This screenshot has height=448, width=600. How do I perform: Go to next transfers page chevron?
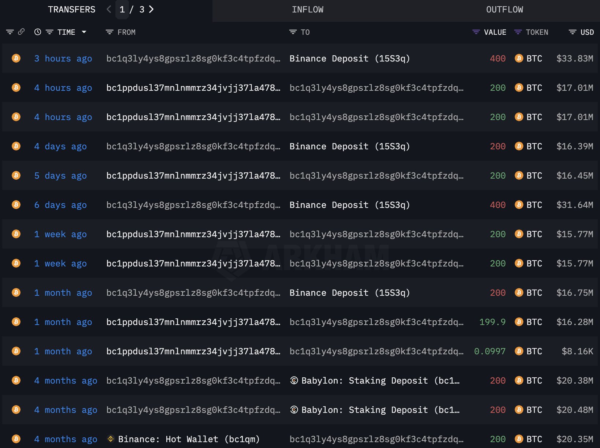151,9
